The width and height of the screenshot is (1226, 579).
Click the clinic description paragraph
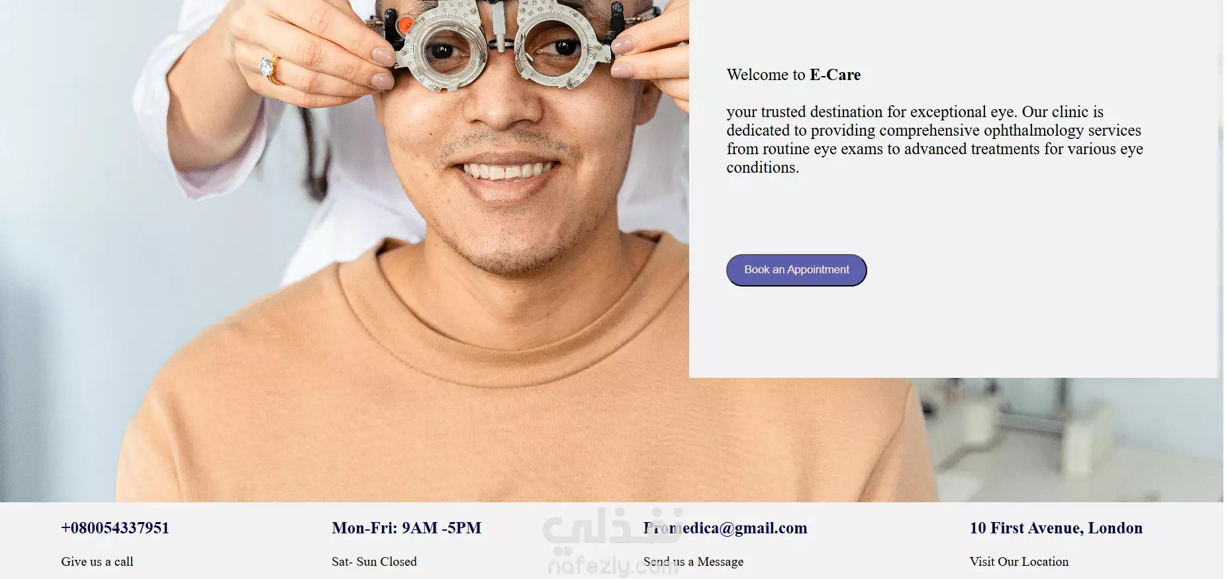click(x=935, y=140)
